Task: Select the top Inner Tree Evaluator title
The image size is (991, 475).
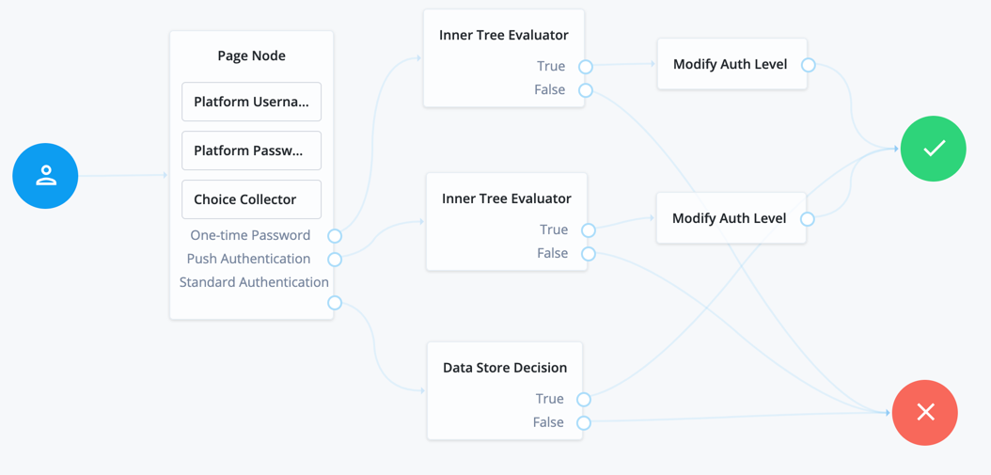Action: coord(504,35)
